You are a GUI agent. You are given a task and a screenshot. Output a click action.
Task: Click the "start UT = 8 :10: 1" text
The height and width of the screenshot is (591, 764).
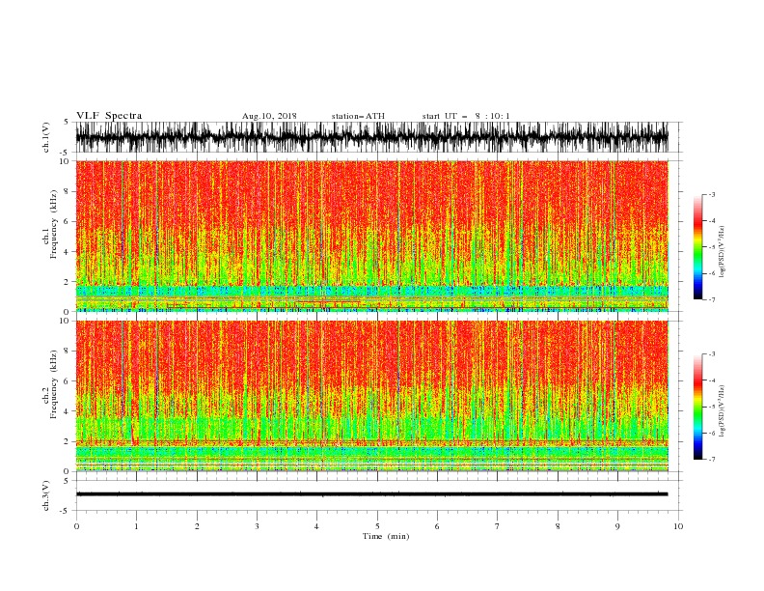pyautogui.click(x=466, y=116)
